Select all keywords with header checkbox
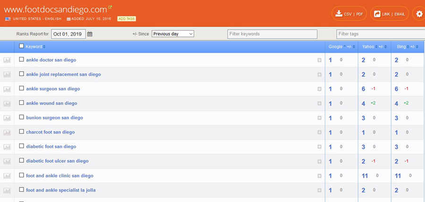This screenshot has height=202, width=425. 21,46
